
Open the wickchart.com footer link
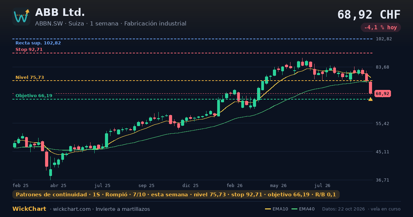[71, 209]
